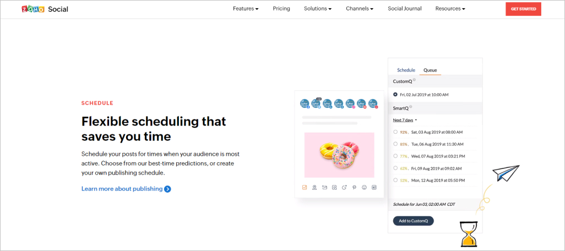Click the location pin icon in composer

314,187
